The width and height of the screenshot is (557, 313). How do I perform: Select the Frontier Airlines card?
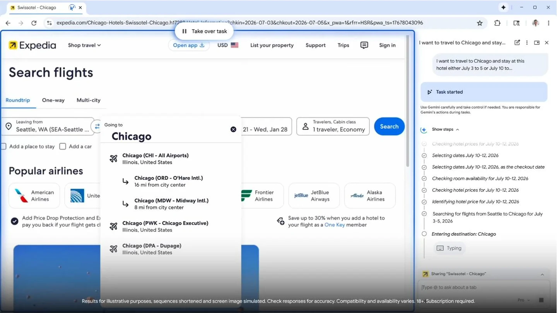click(262, 196)
